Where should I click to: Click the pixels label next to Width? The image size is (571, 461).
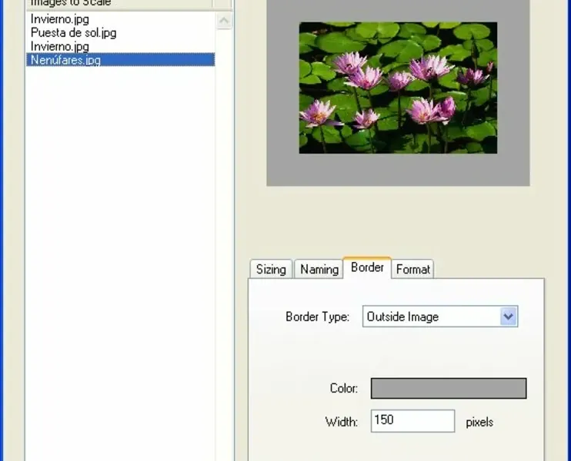pyautogui.click(x=479, y=422)
